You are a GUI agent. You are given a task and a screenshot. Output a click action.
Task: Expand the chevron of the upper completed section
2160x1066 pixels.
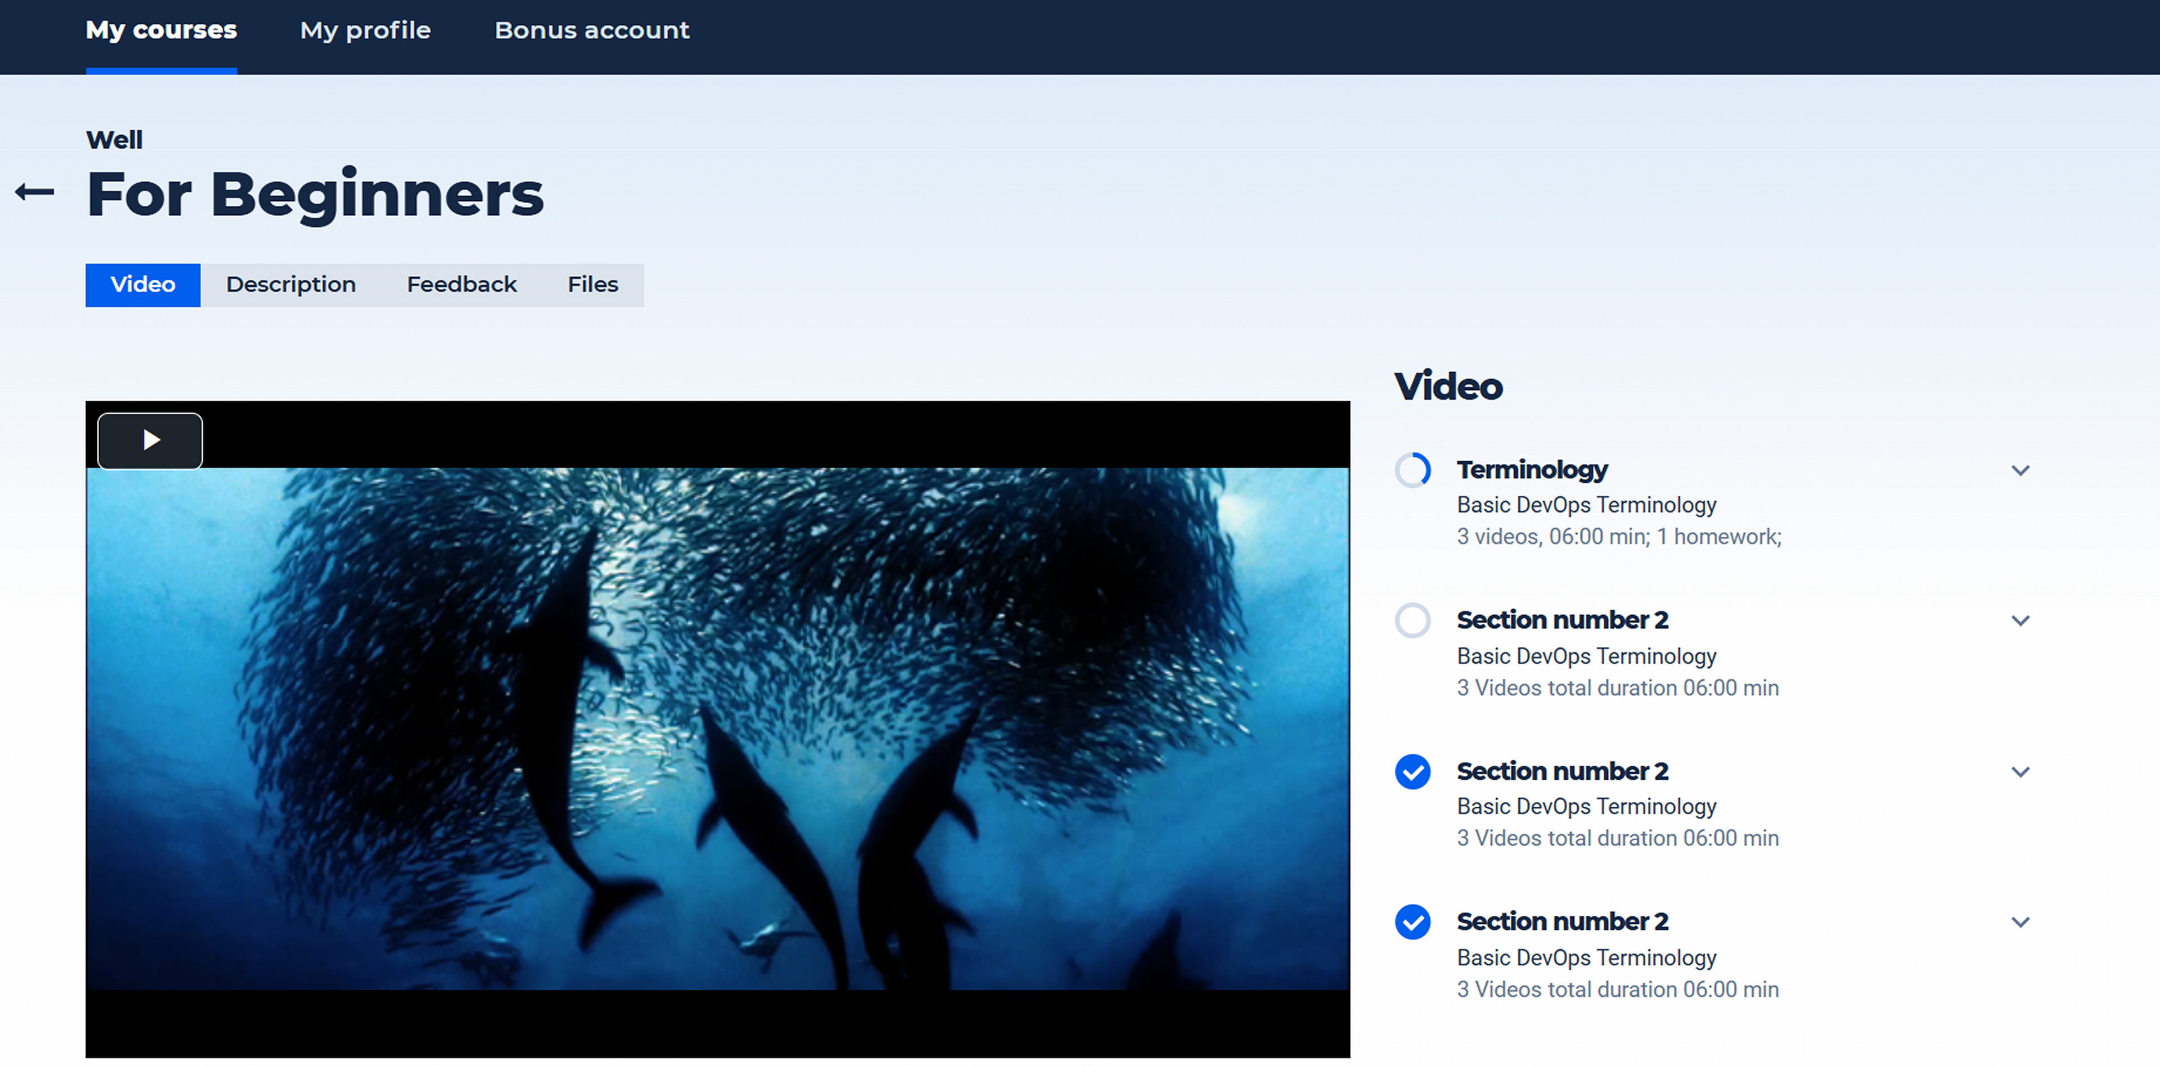point(2021,772)
